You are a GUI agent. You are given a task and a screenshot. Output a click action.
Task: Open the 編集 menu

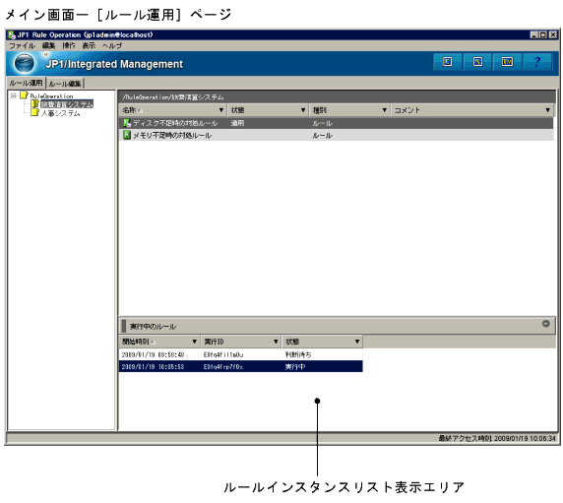[48, 45]
